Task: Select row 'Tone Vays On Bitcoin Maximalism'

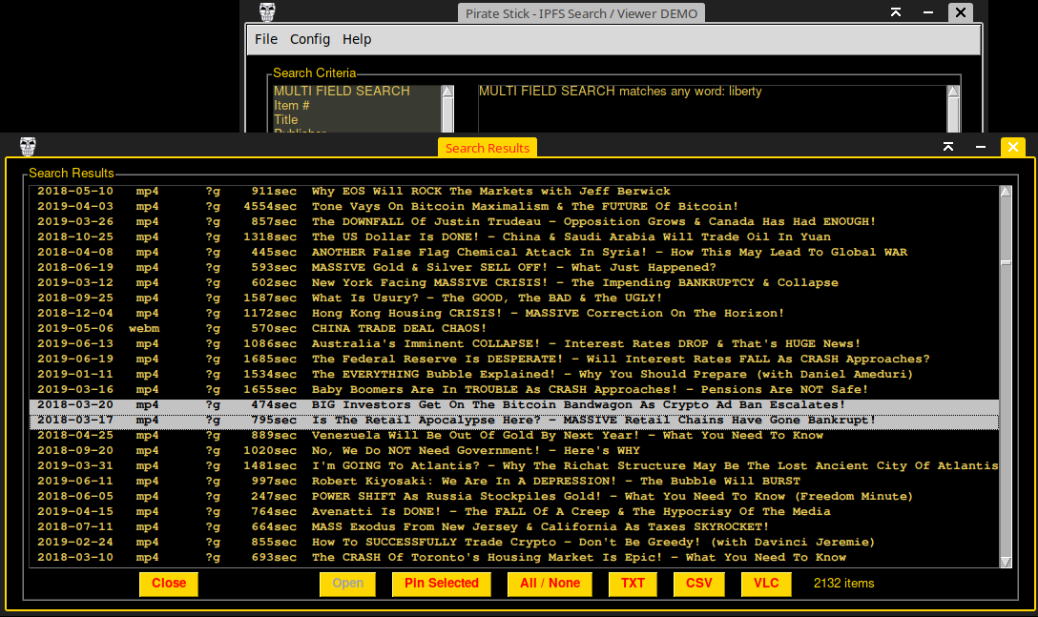Action: 514,207
